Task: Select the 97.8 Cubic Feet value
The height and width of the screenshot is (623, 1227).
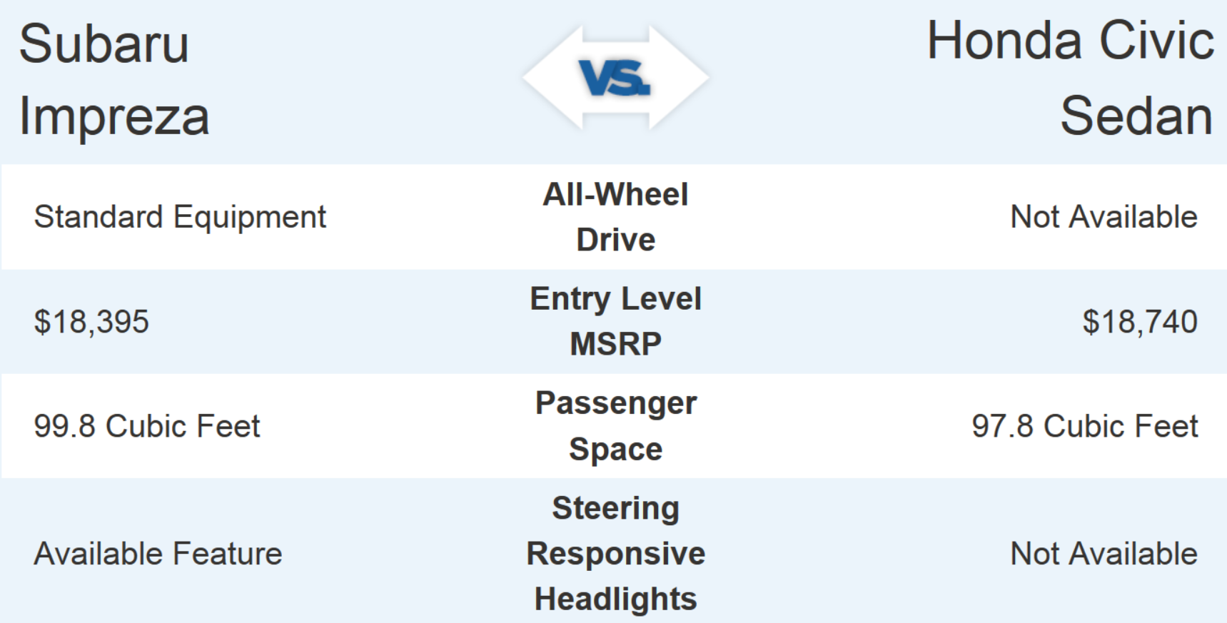Action: click(1084, 426)
